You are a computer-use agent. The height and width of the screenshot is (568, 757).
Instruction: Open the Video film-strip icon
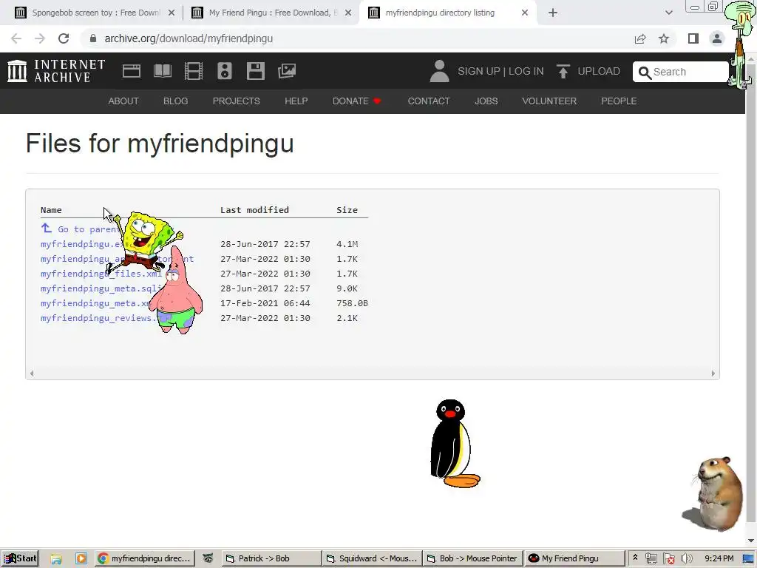tap(193, 71)
